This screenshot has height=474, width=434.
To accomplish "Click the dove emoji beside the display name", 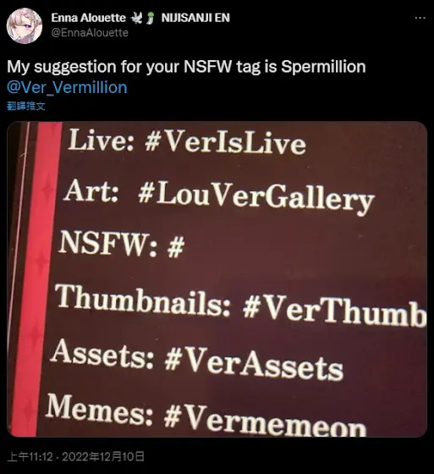I will 136,18.
